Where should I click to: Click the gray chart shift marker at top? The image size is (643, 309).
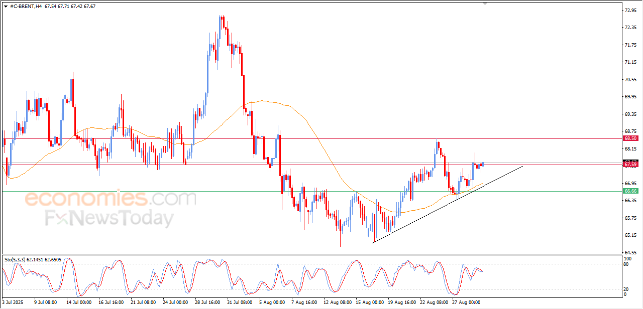point(485,3)
